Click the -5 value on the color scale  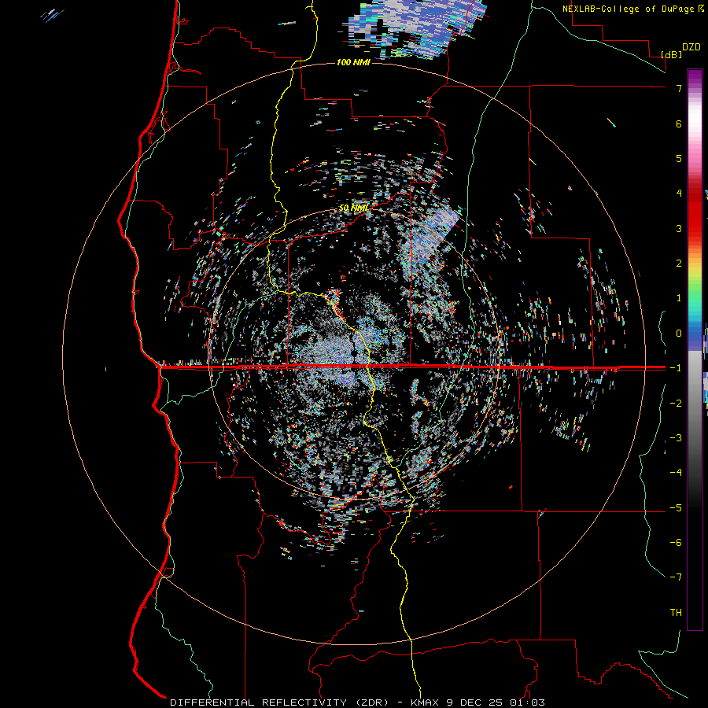click(x=676, y=508)
